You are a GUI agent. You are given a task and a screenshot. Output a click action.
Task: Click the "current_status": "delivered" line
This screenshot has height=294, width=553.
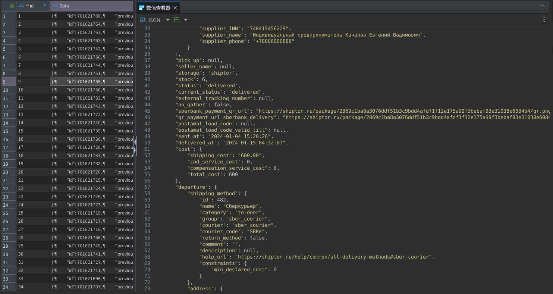[220, 92]
